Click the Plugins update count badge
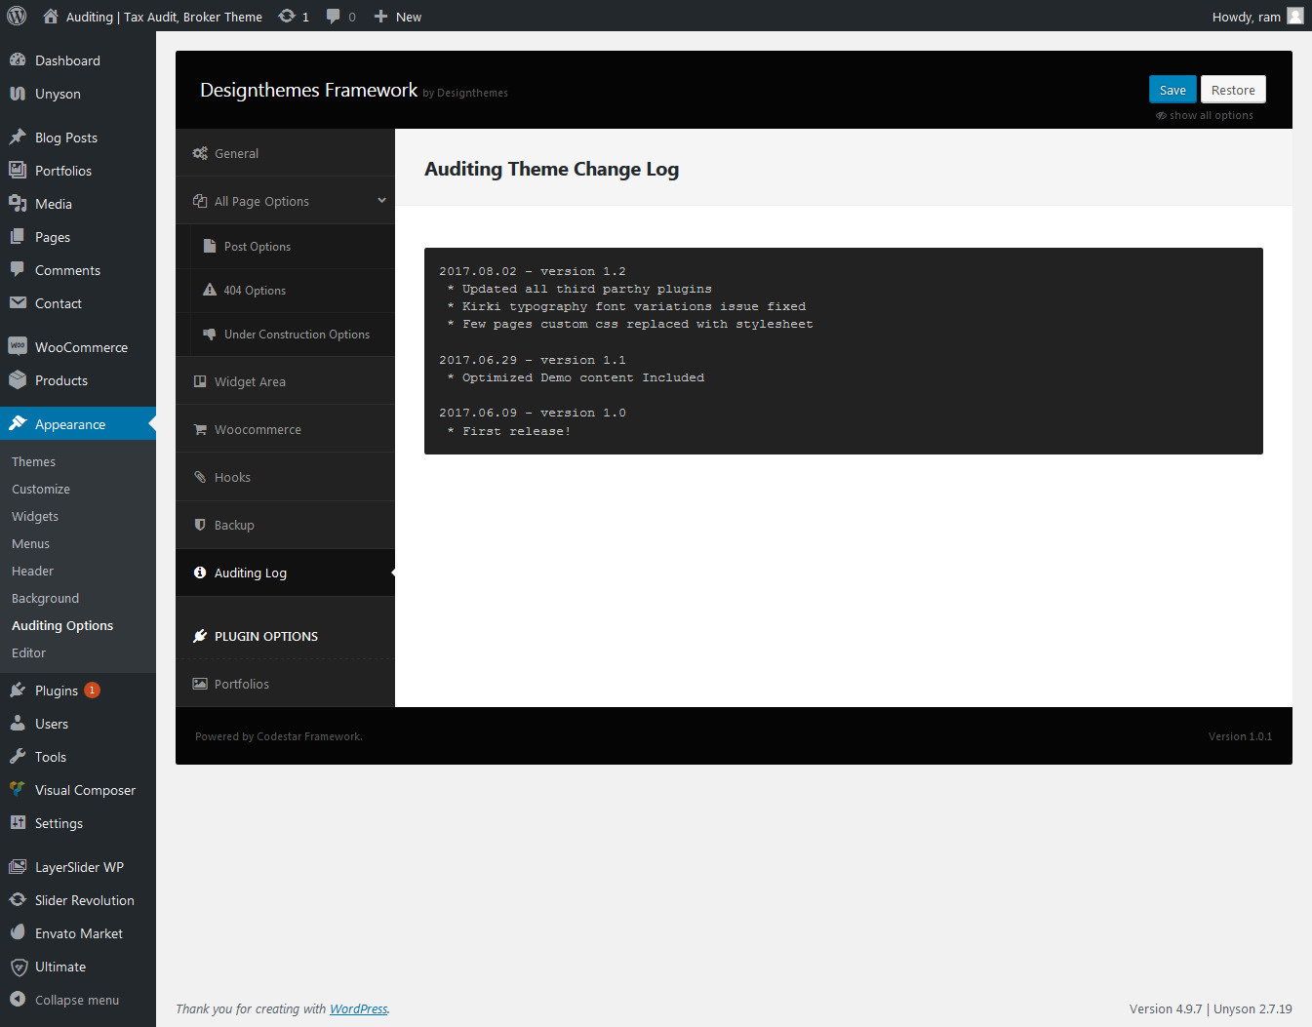The width and height of the screenshot is (1312, 1027). 92,690
